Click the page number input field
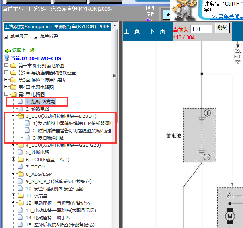This screenshot has width=243, height=228. coord(201,29)
